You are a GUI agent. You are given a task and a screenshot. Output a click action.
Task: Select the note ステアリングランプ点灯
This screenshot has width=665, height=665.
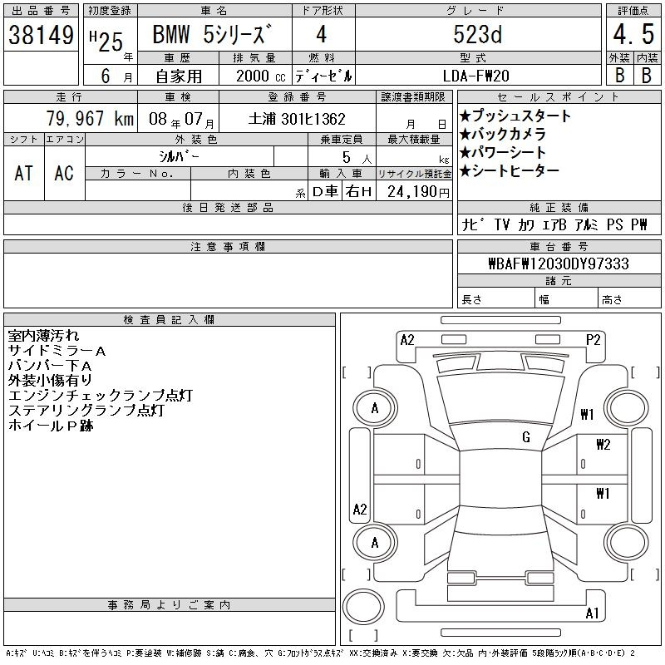pyautogui.click(x=86, y=410)
